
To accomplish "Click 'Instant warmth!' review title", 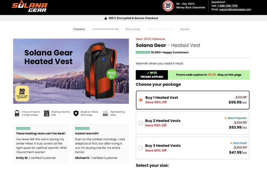I will [87, 133].
